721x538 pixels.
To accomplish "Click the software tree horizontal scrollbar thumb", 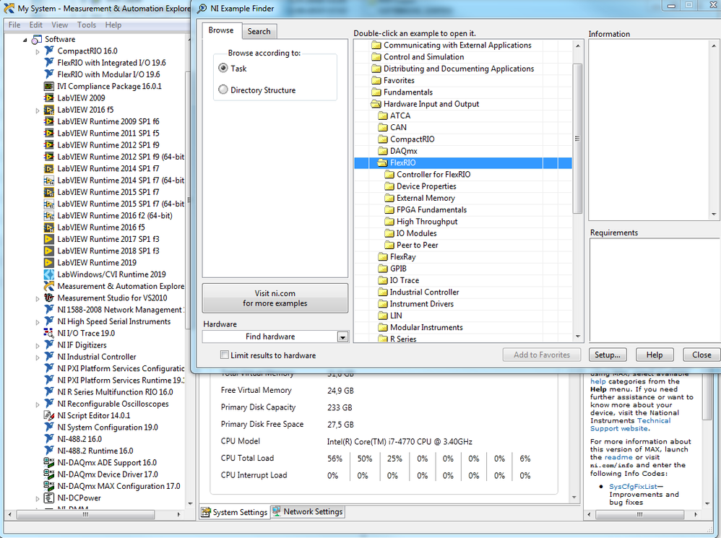I will pos(85,515).
